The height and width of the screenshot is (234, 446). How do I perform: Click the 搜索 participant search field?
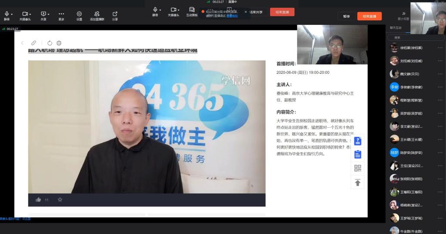click(416, 37)
